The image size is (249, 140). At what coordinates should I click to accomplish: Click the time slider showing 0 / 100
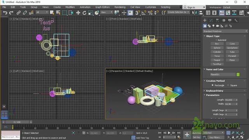pyautogui.click(x=17, y=122)
